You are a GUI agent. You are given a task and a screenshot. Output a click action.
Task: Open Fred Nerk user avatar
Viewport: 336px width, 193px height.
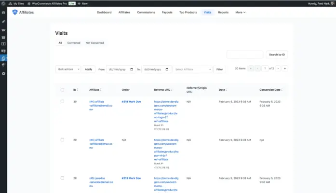tap(333, 4)
